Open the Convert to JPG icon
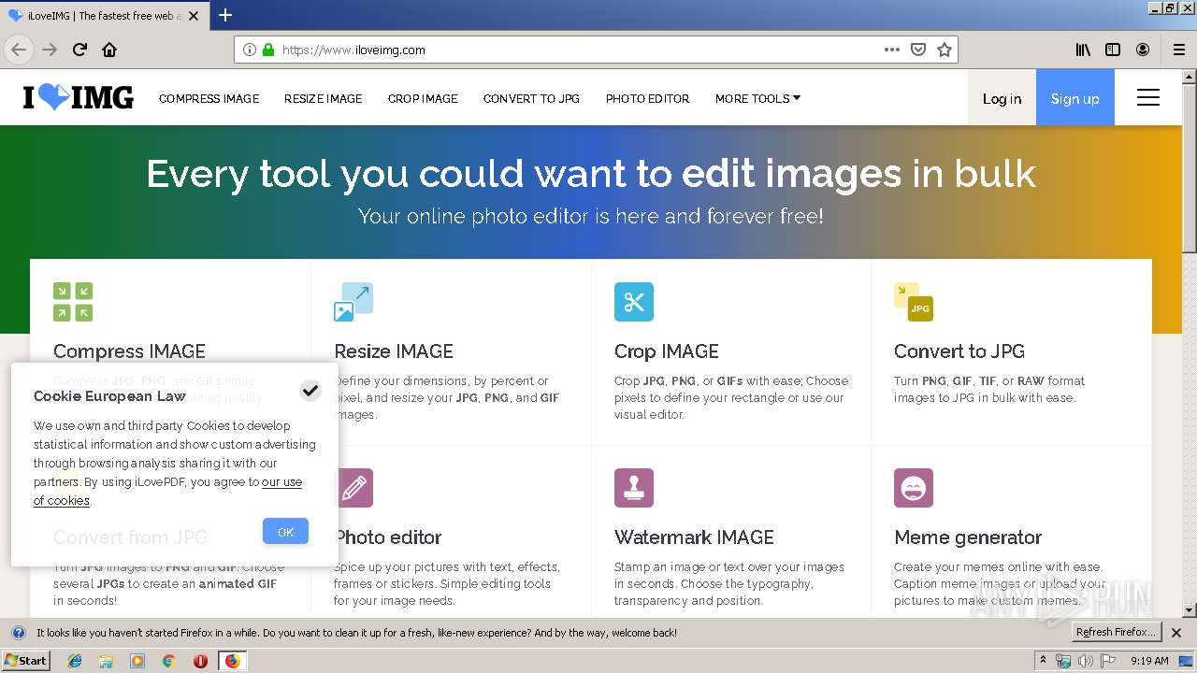Screen dimensions: 1197x673 pos(914,302)
